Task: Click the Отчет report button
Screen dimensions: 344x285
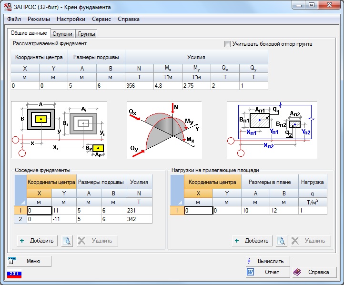Action: (x=267, y=272)
